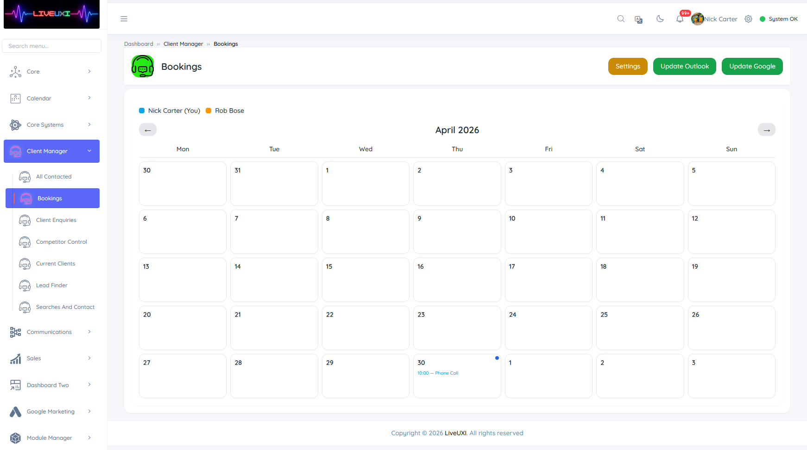Click the All Contacted headset icon
The height and width of the screenshot is (450, 807).
25,177
